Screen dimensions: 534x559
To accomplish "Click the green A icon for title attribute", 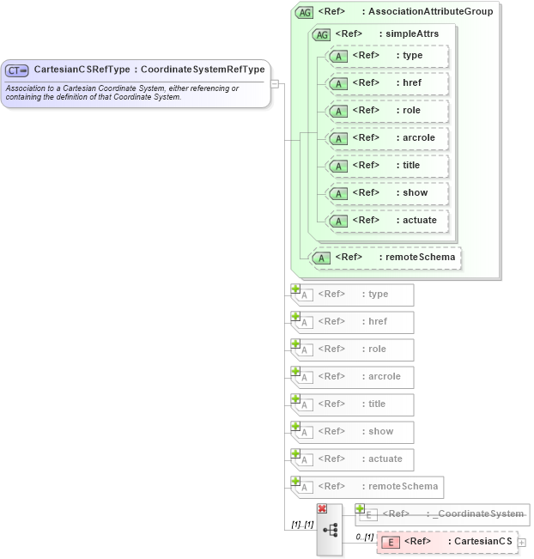I will coord(338,166).
